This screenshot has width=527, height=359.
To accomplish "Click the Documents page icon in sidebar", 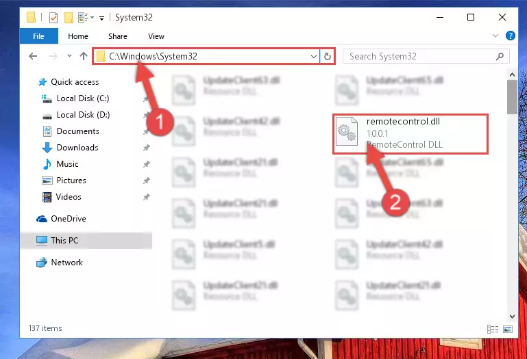I will click(47, 131).
